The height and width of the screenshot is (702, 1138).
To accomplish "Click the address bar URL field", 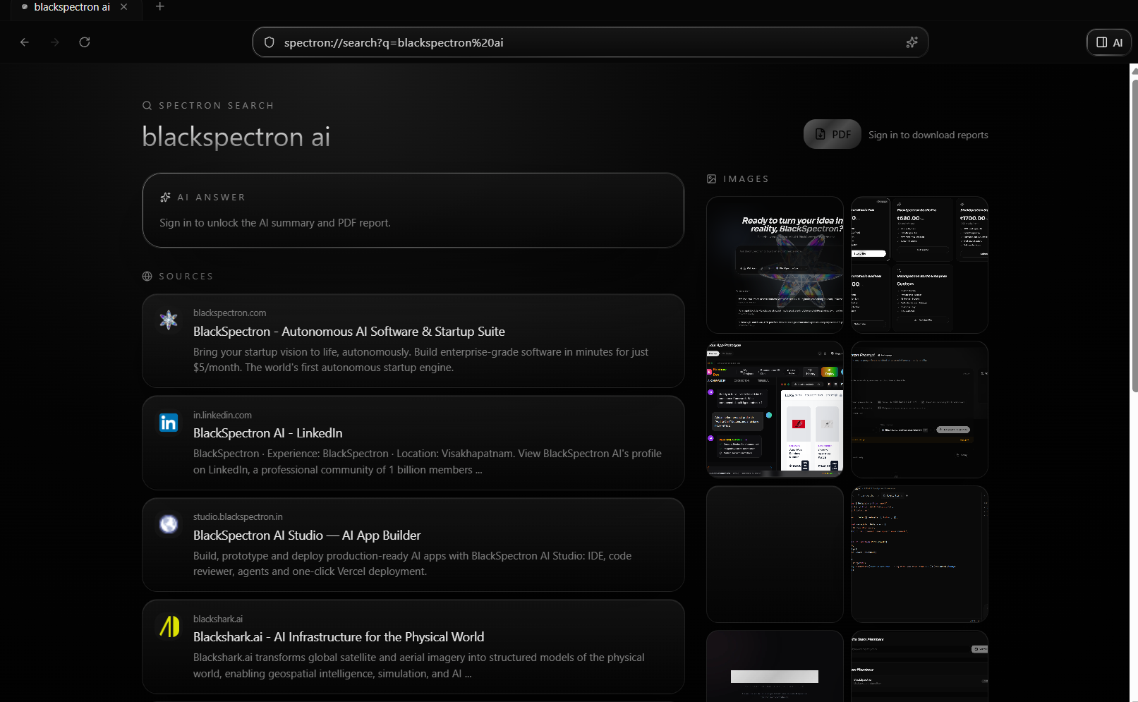I will pos(591,42).
